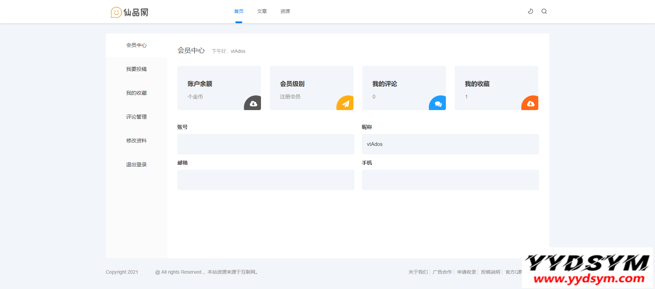Click the 仙品网 smiley logo
The image size is (655, 289).
click(130, 12)
